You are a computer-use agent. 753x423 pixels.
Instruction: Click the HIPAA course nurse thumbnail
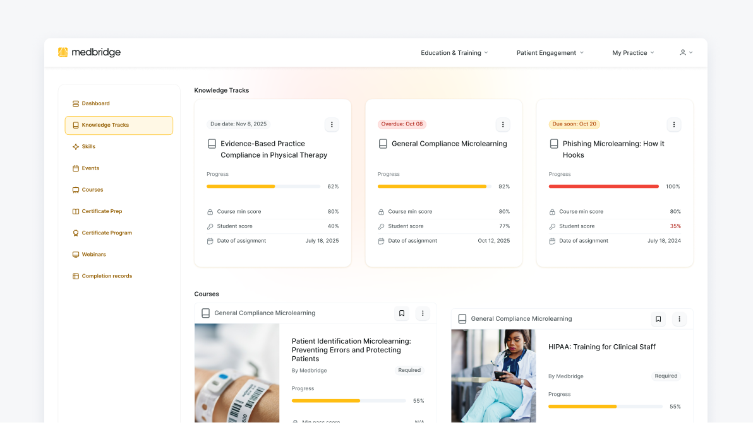tap(493, 376)
